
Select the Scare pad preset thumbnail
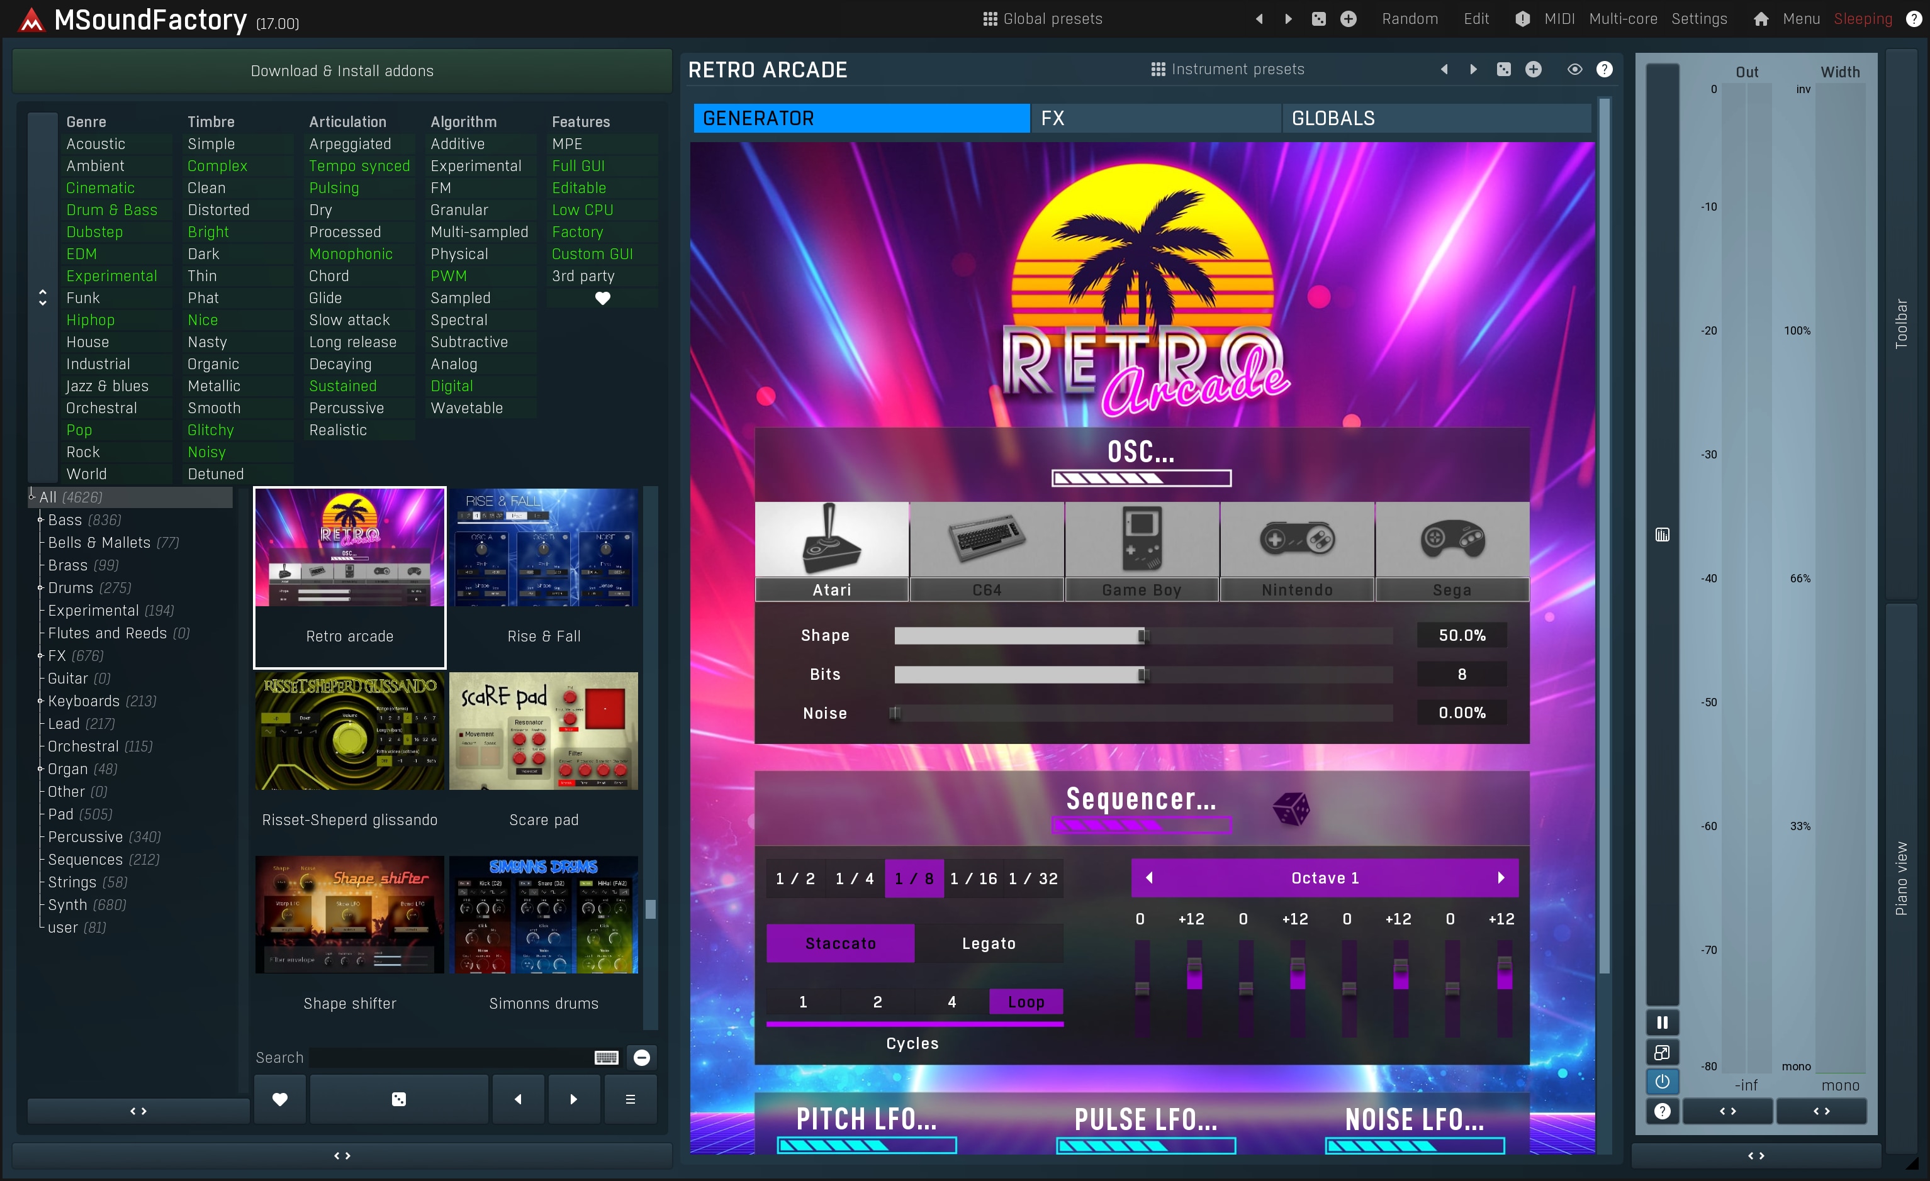tap(544, 731)
